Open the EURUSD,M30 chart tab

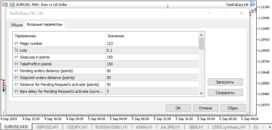pos(16,127)
